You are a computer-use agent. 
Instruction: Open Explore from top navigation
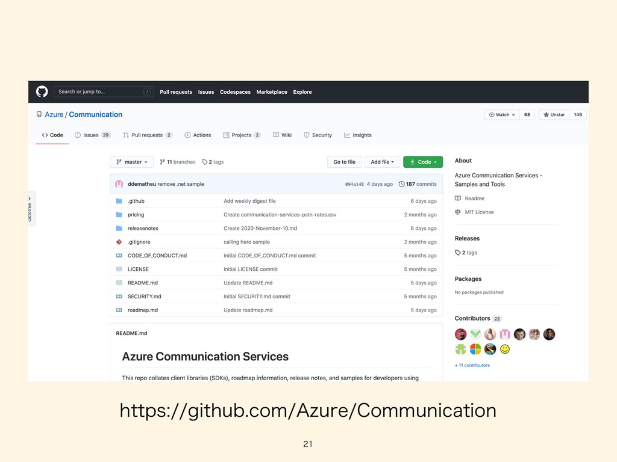coord(302,92)
